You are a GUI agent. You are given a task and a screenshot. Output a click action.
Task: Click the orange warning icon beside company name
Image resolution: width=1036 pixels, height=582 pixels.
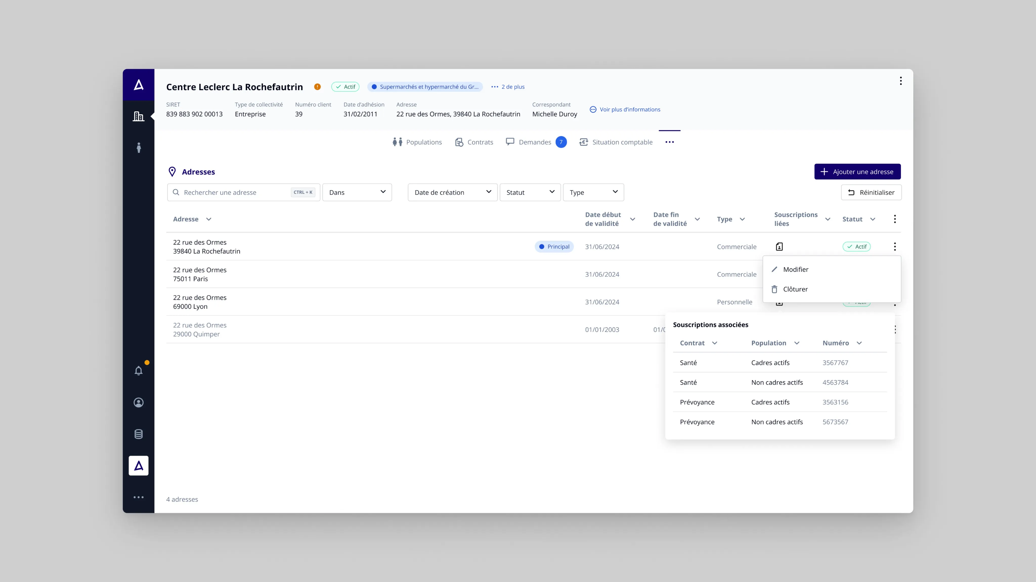pos(317,87)
